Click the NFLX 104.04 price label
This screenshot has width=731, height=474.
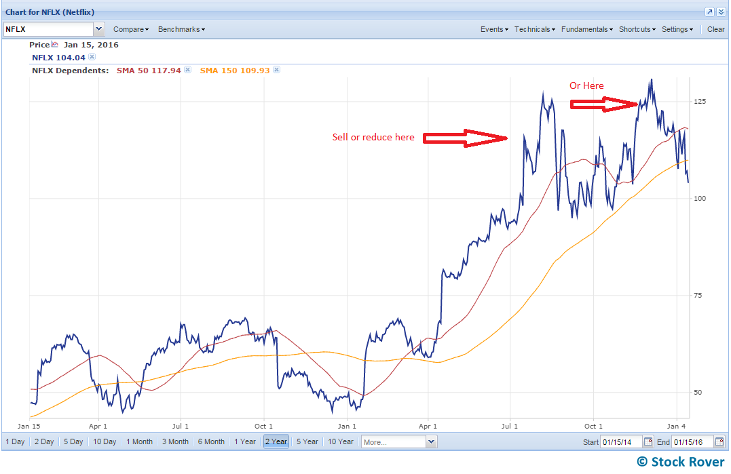pos(58,58)
